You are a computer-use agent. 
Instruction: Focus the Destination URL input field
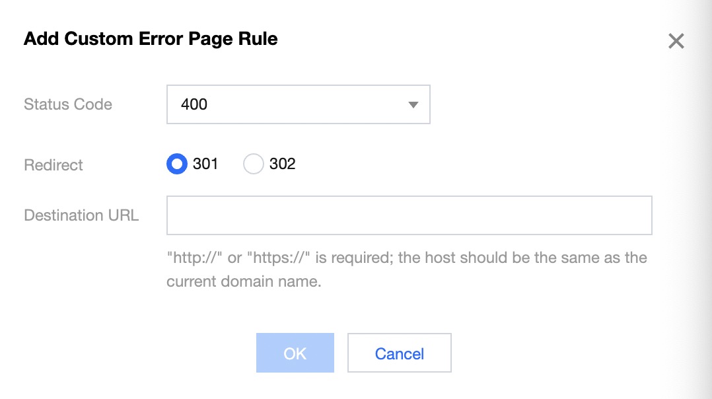tap(409, 215)
